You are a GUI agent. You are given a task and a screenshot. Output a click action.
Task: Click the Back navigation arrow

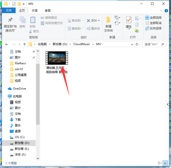(x=7, y=44)
